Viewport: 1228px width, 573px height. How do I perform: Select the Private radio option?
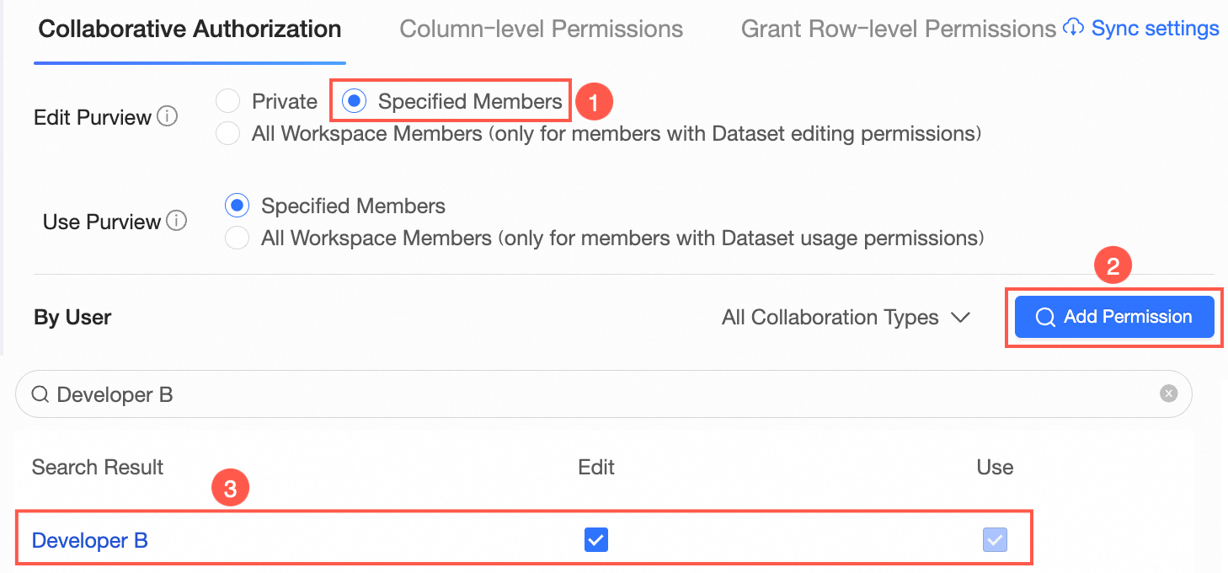[228, 102]
